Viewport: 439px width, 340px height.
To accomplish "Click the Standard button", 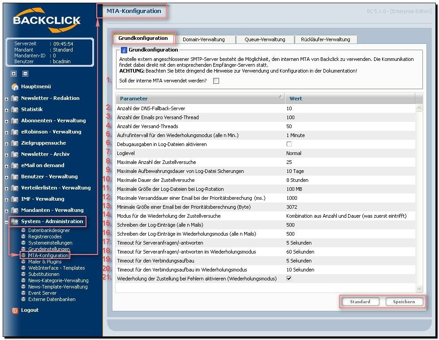I will 360,301.
